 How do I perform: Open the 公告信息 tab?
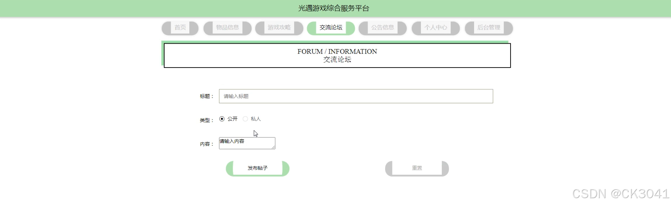pos(382,28)
